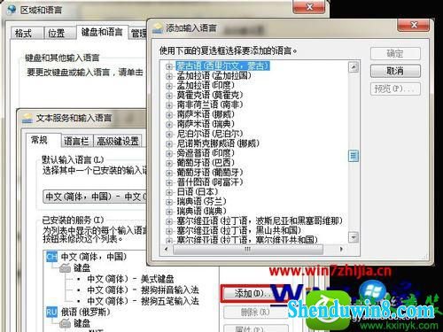The image size is (443, 332).
Task: Select 塞尔维亚语(拉丁语，黑山共和国) entry
Action: (x=238, y=230)
